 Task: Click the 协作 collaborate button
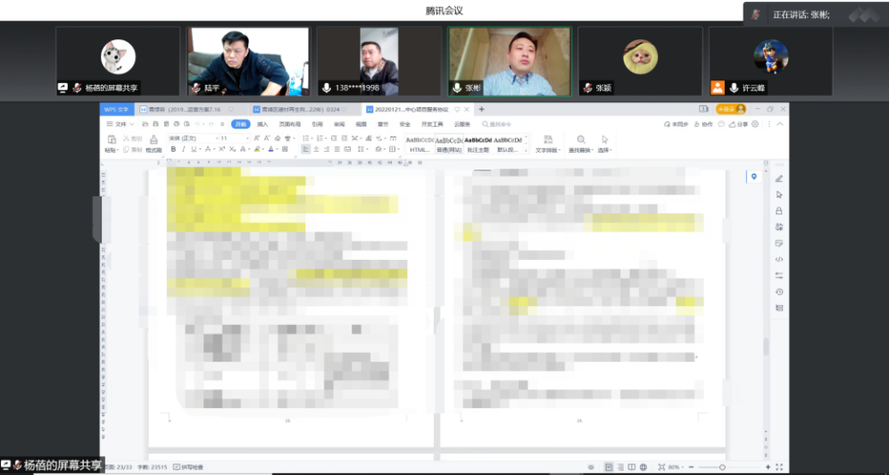[705, 124]
